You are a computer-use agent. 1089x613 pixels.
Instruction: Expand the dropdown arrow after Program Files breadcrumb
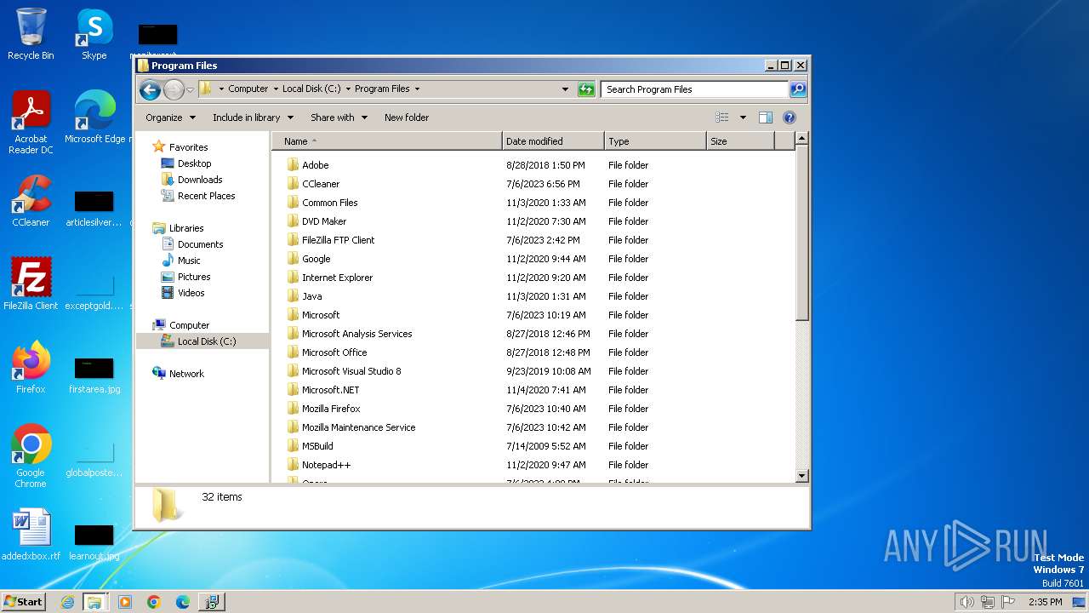pos(417,89)
